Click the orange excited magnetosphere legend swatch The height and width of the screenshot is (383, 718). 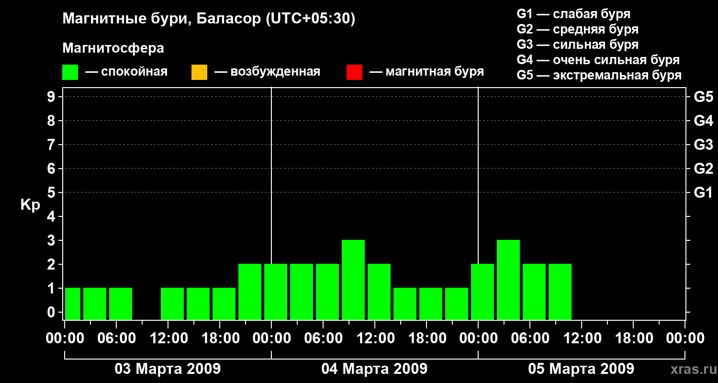pyautogui.click(x=199, y=72)
